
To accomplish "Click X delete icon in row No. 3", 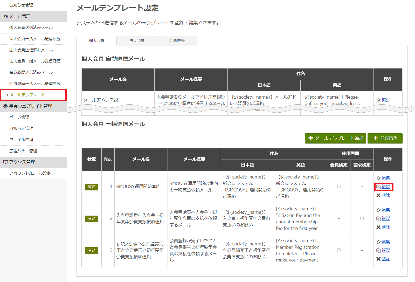I will pyautogui.click(x=378, y=259).
